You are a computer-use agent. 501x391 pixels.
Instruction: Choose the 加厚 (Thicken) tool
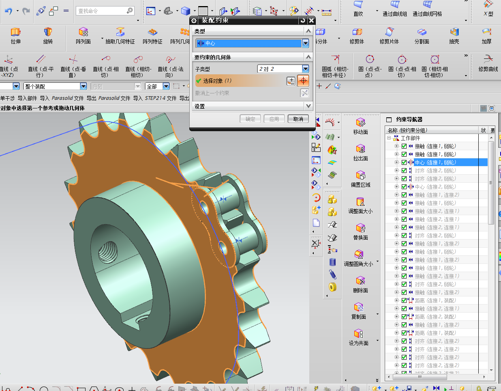point(486,35)
